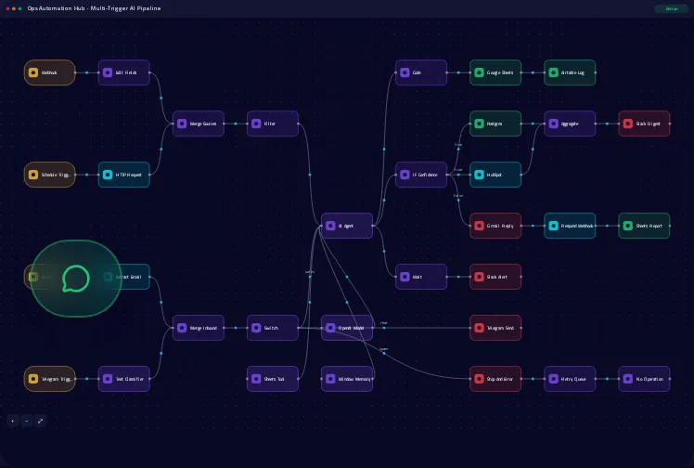The width and height of the screenshot is (694, 468).
Task: Click the Slack Alert node
Action: 495,277
